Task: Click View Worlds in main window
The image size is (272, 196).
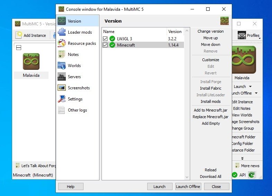Action: pos(242,115)
